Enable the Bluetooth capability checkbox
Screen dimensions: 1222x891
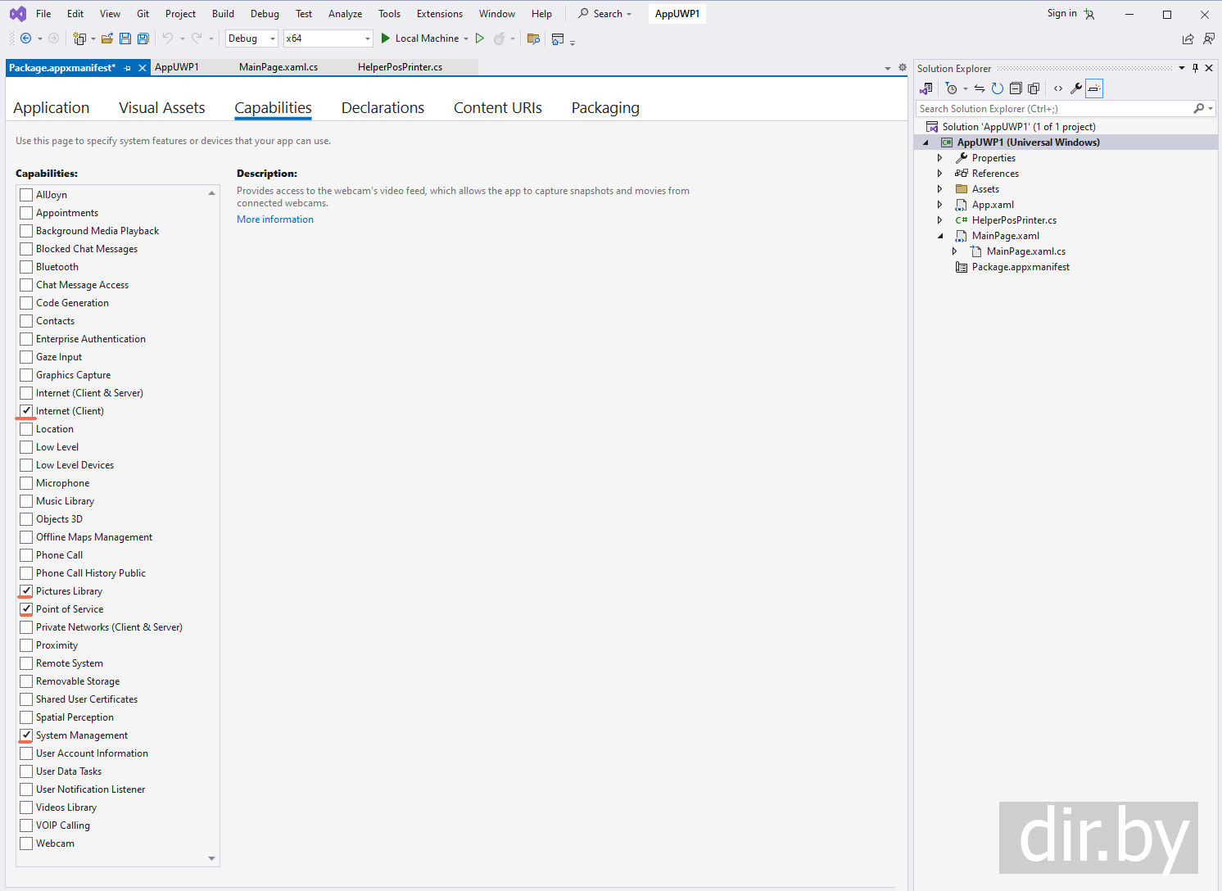(x=26, y=267)
